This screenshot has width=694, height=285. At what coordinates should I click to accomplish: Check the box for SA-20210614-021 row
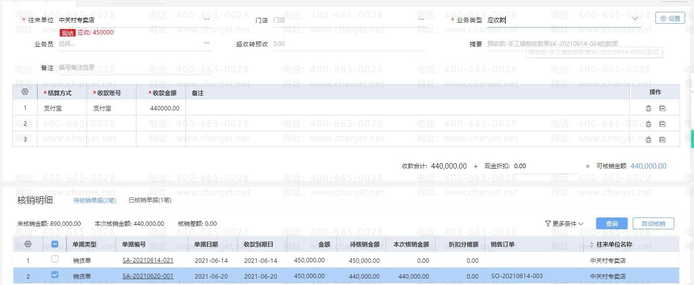pos(55,259)
